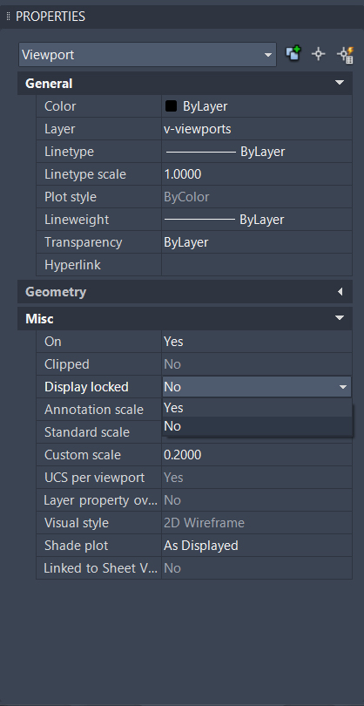Edit the Linetype scale 1.0000 field
This screenshot has height=706, width=364.
(257, 174)
